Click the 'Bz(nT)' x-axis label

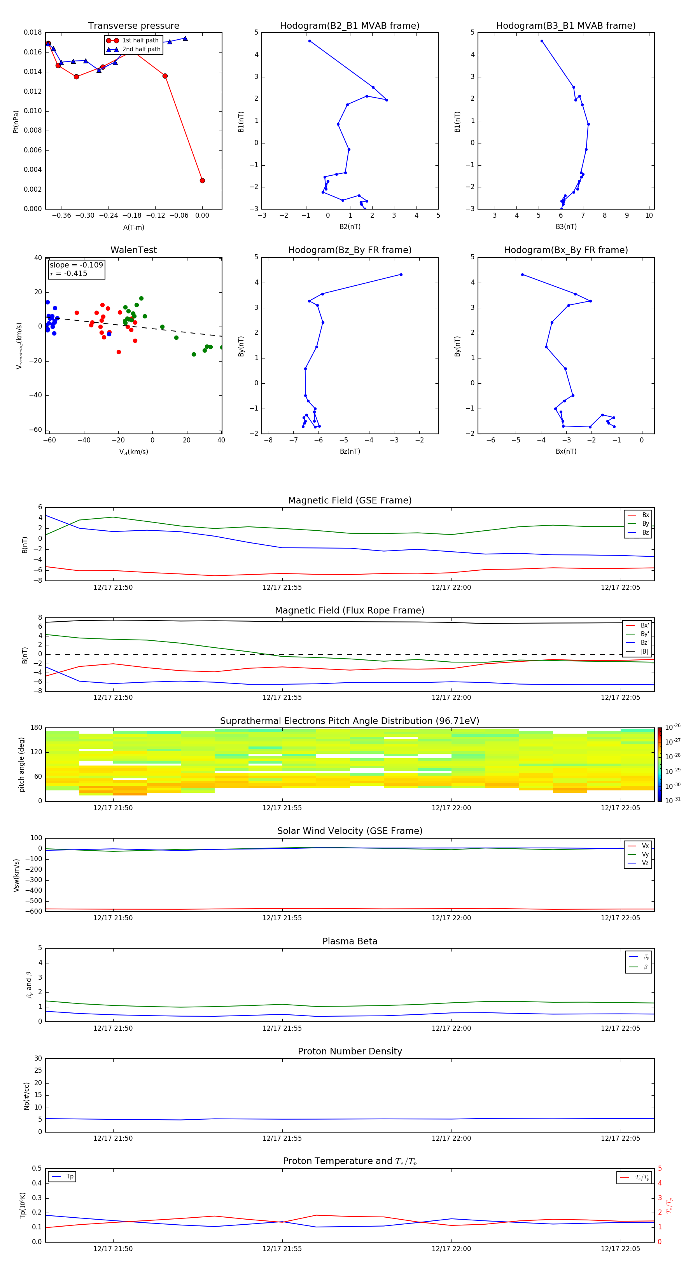pos(350,451)
